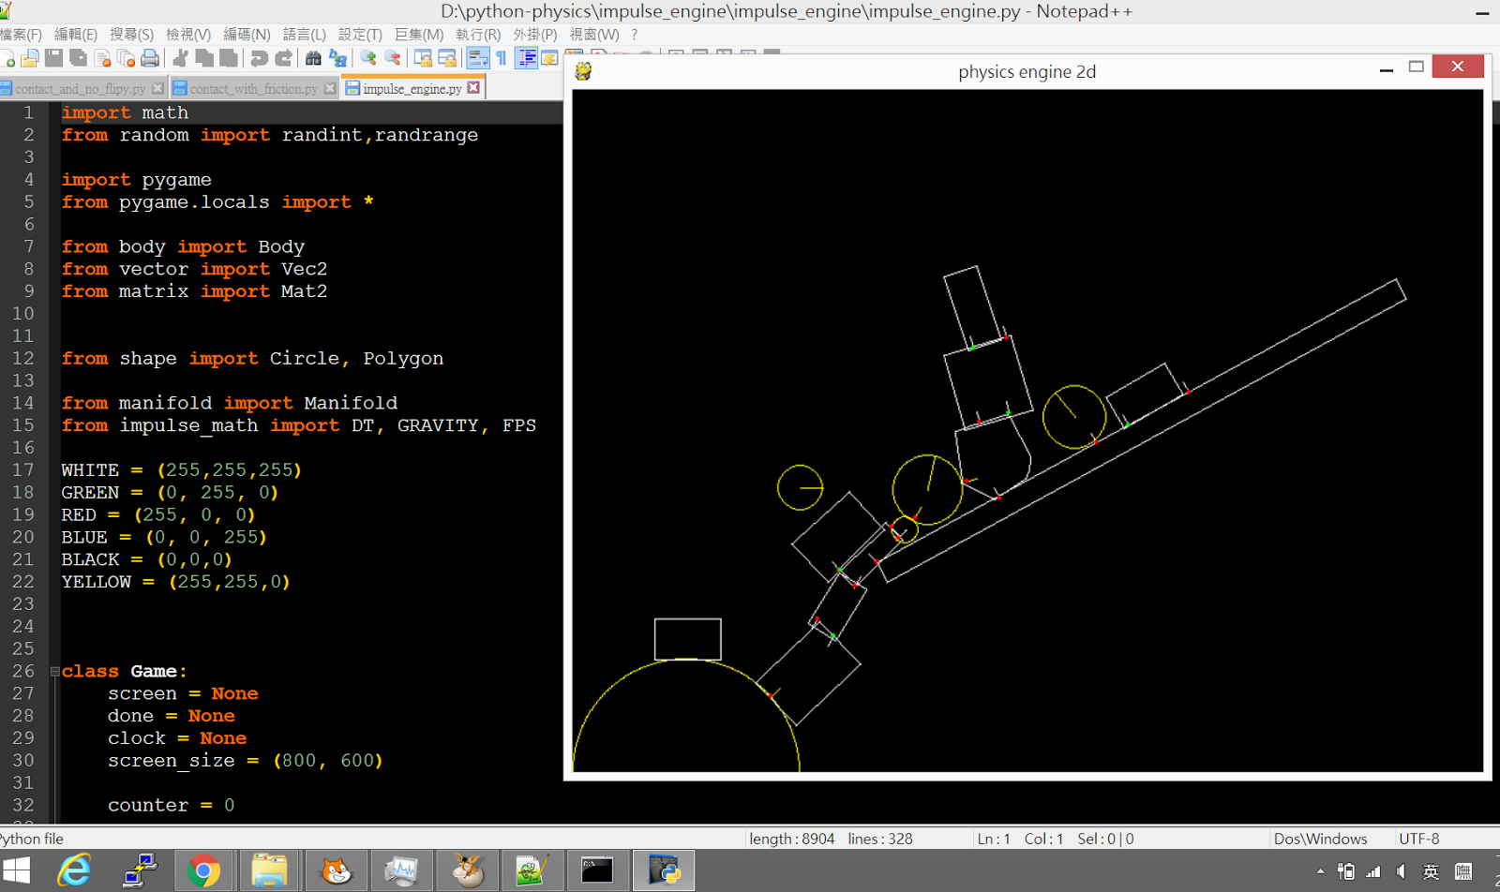1500x892 pixels.
Task: Toggle word wrap in the toolbar
Action: [478, 59]
